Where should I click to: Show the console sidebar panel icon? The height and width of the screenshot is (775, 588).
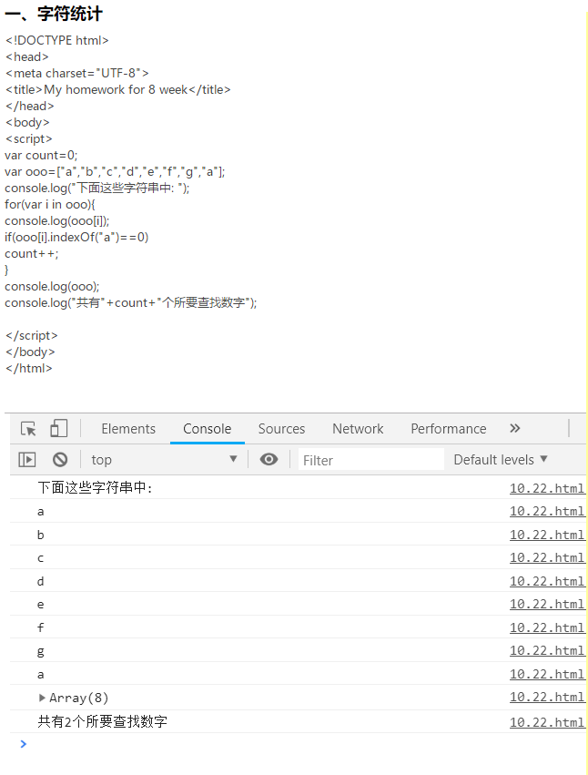(x=27, y=460)
